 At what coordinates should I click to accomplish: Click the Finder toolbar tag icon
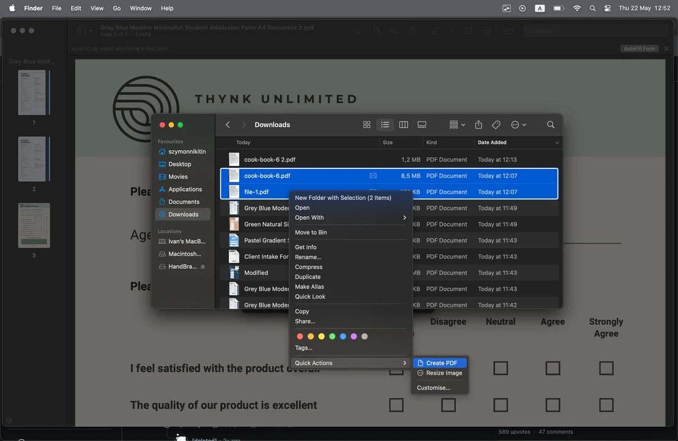tap(496, 124)
